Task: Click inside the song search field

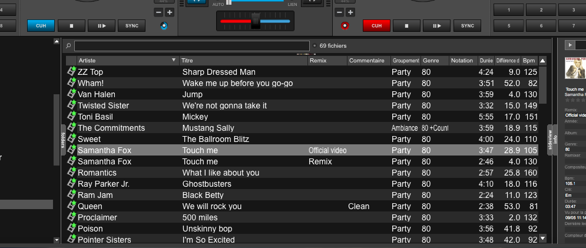Action: [192, 46]
